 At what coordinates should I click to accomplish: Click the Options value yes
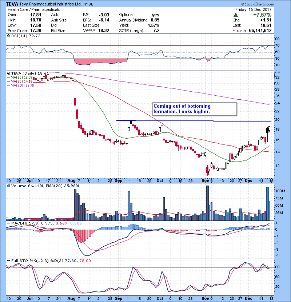coord(156,15)
